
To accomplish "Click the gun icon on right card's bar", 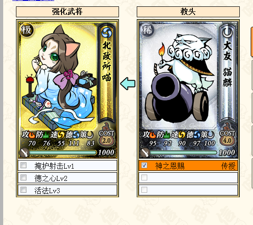I will coord(145,152).
